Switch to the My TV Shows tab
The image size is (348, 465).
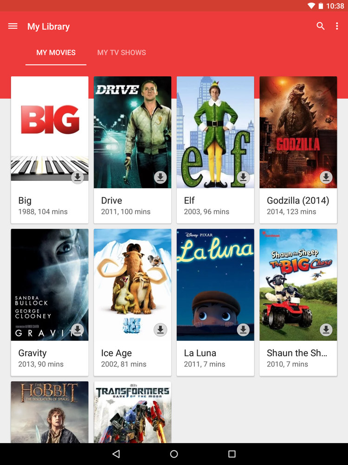click(x=122, y=53)
